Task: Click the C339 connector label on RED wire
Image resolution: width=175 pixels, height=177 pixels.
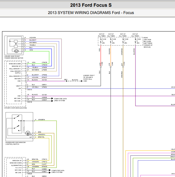Action: pyautogui.click(x=102, y=64)
